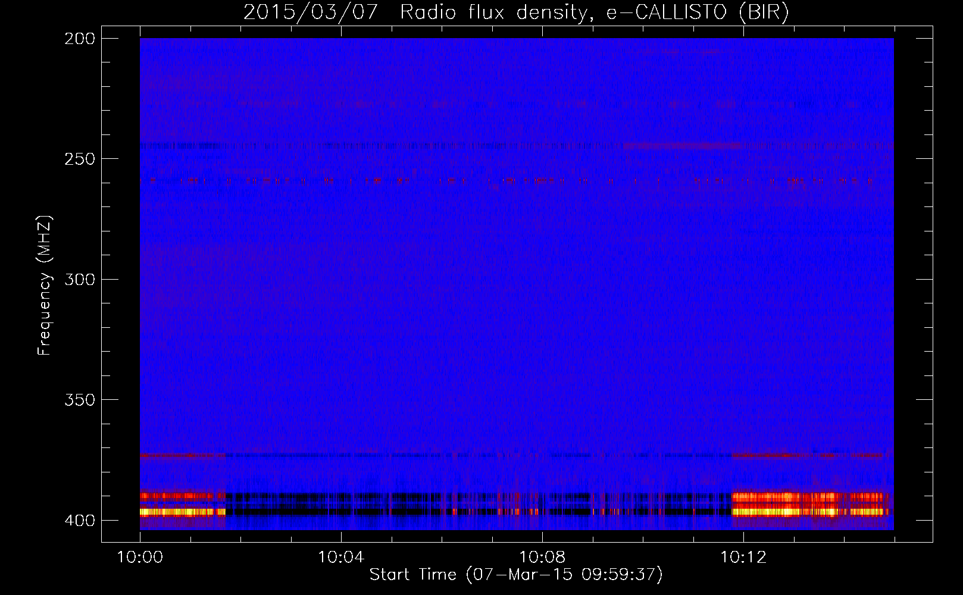
Task: Click the '10:12' time tick label
Action: (743, 558)
